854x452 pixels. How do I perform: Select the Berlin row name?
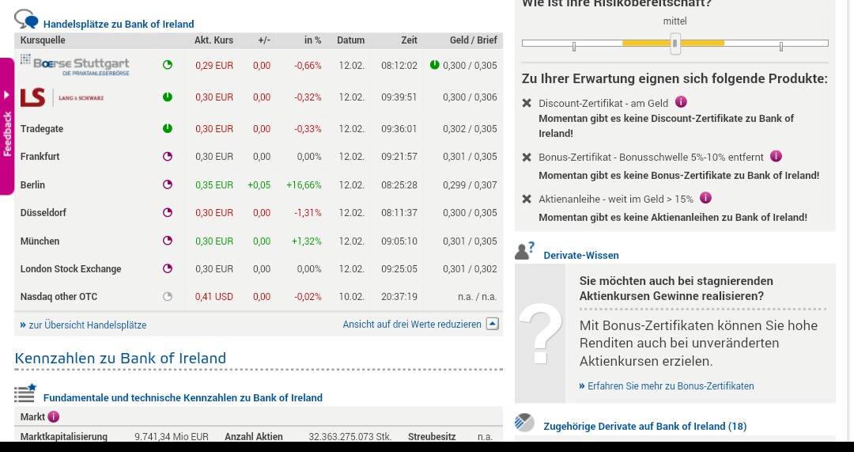click(x=32, y=184)
